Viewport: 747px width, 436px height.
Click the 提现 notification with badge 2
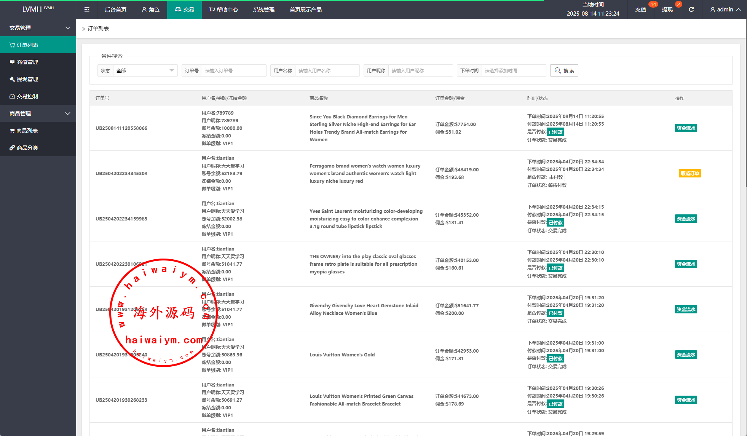[667, 10]
